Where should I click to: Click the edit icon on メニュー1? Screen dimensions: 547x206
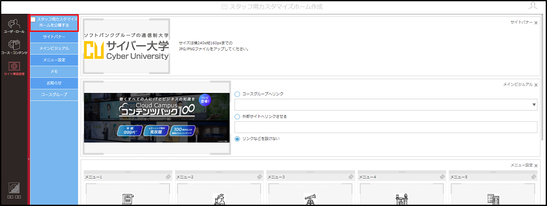tap(168, 177)
